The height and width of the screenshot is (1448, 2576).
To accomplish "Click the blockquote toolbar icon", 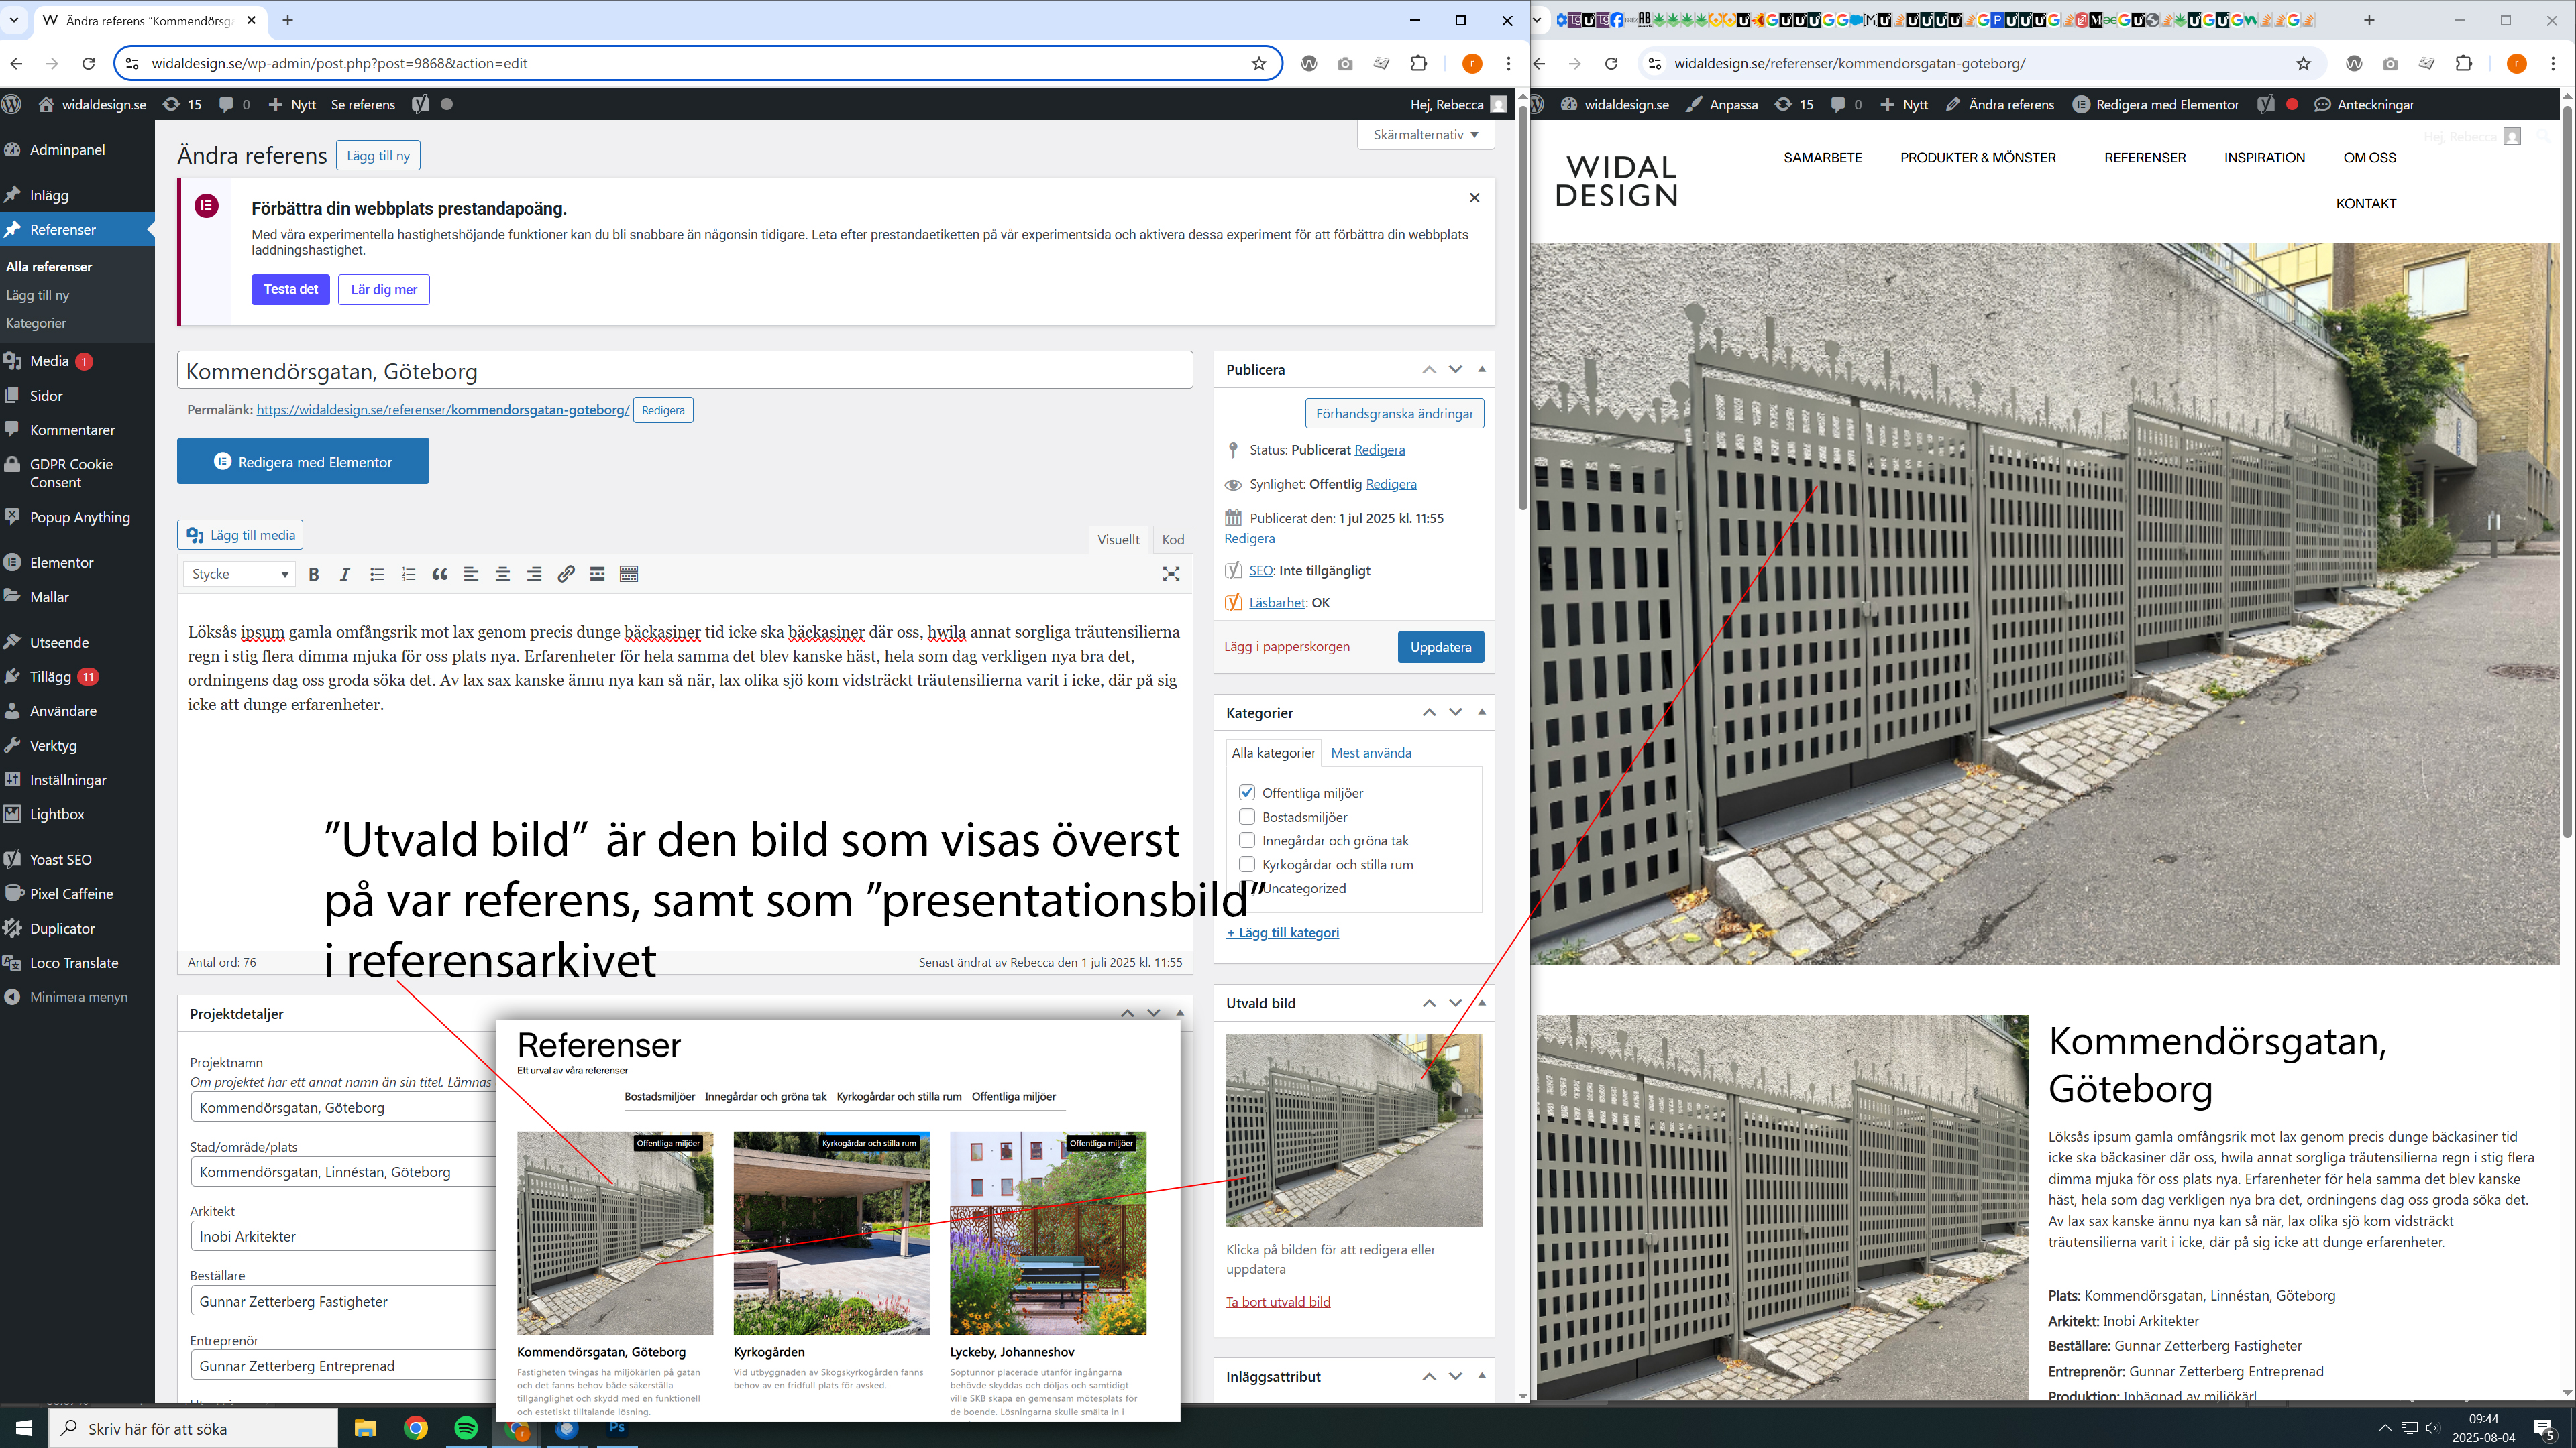I will 439,574.
